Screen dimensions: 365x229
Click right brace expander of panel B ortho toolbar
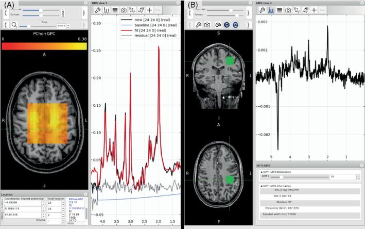tap(248, 25)
